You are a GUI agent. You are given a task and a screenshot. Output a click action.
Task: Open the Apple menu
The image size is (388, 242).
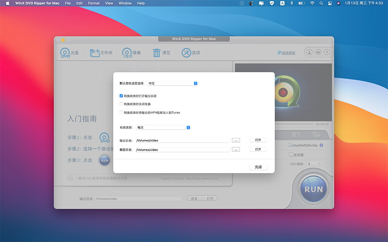point(8,3)
